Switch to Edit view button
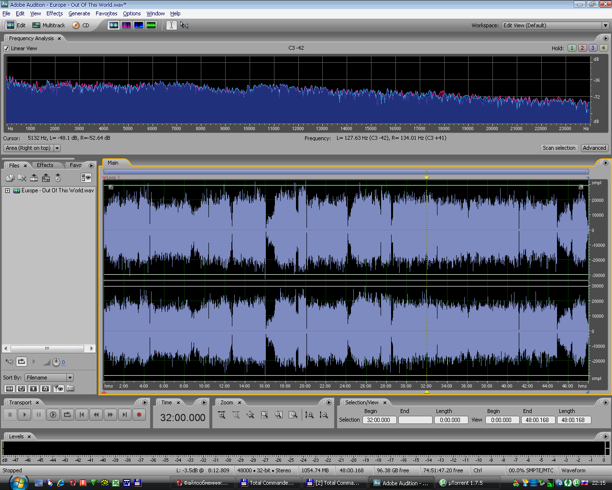Screen dimensions: 612x490 [x=16, y=25]
